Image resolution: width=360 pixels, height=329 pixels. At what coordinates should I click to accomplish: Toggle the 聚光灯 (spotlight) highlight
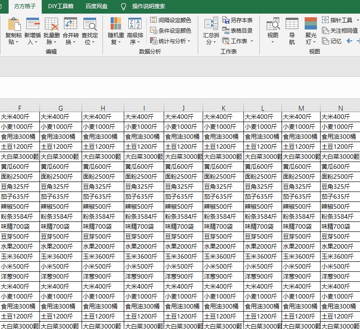(311, 25)
